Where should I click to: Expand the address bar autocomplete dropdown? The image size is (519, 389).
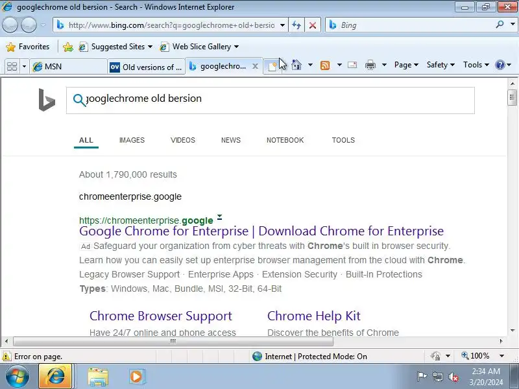[282, 25]
